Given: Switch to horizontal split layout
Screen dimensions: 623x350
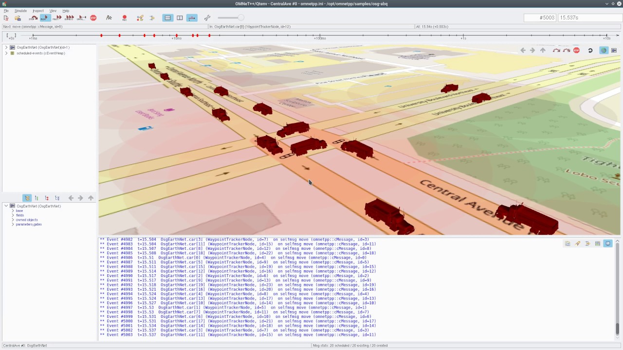Looking at the screenshot, I should 167,18.
